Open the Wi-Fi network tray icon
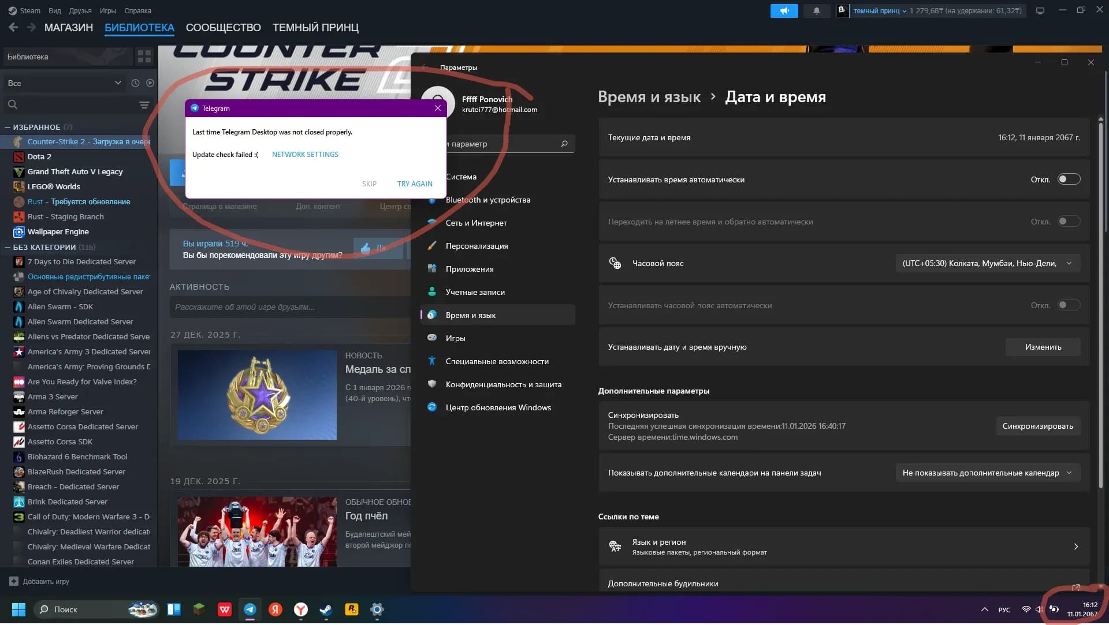 click(x=1026, y=609)
